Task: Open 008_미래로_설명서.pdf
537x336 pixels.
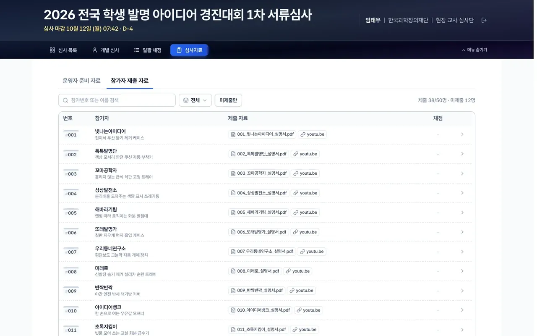Action: (255, 271)
